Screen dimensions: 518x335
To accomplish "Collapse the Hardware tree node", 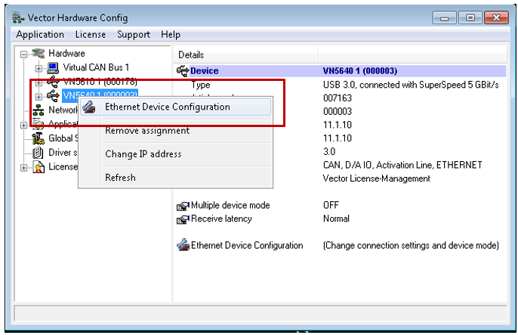I will 24,54.
